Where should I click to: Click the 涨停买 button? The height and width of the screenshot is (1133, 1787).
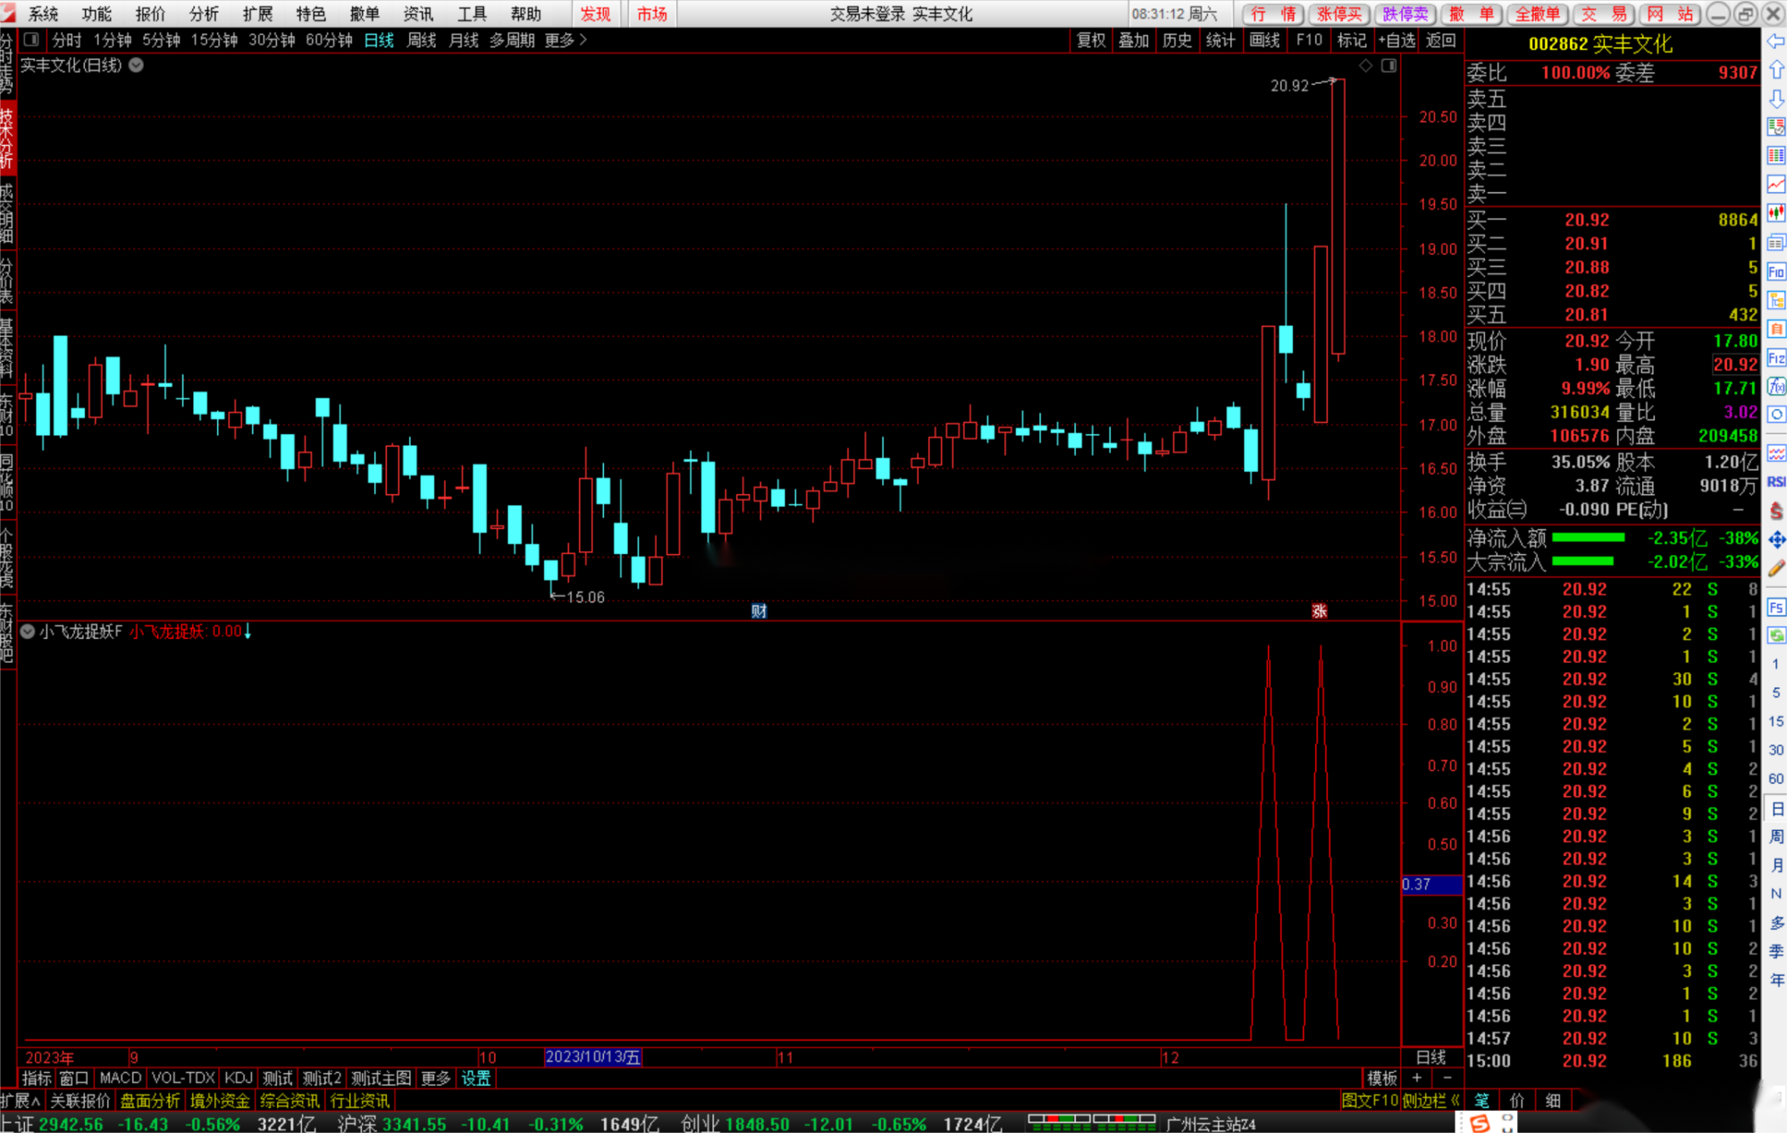click(x=1338, y=13)
